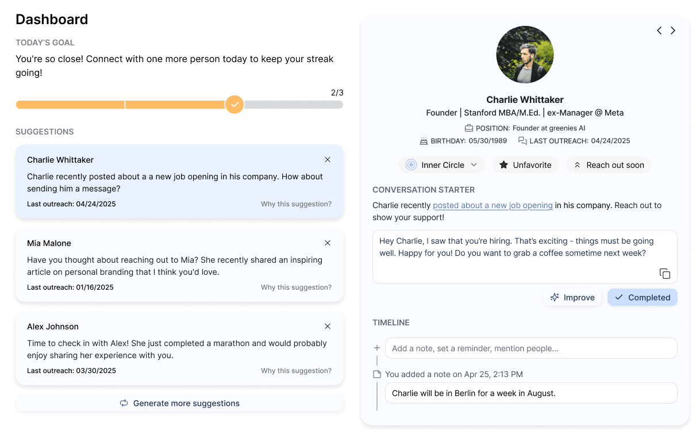The height and width of the screenshot is (434, 696).
Task: Click the note icon on the Apr 25 timeline entry
Action: tap(377, 374)
